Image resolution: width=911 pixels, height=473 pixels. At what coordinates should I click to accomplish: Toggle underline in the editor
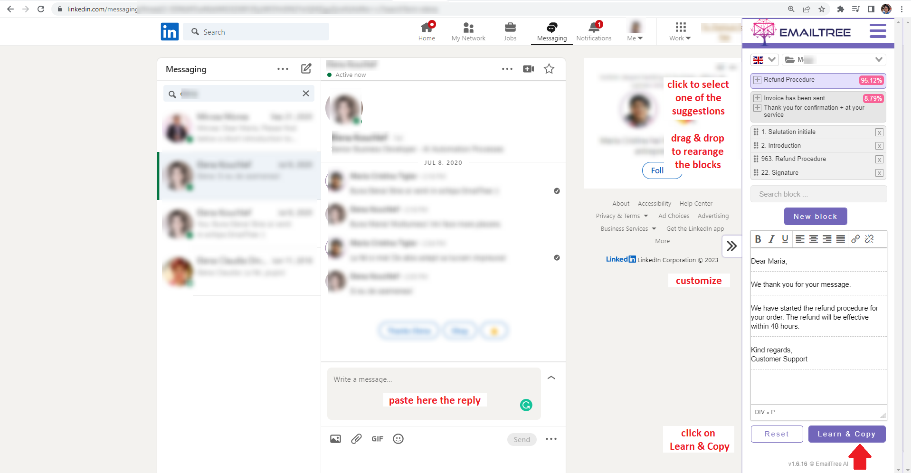click(785, 239)
